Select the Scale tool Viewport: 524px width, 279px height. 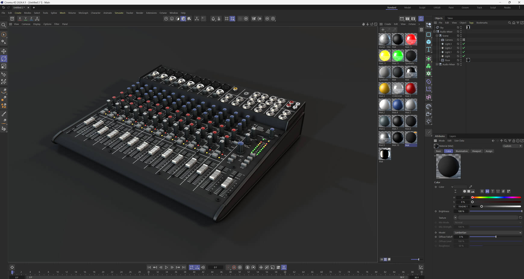pyautogui.click(x=4, y=66)
